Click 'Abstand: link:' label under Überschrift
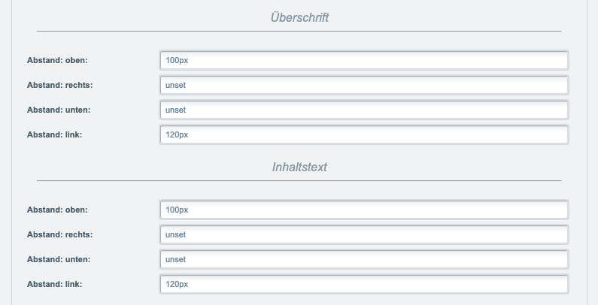 55,134
